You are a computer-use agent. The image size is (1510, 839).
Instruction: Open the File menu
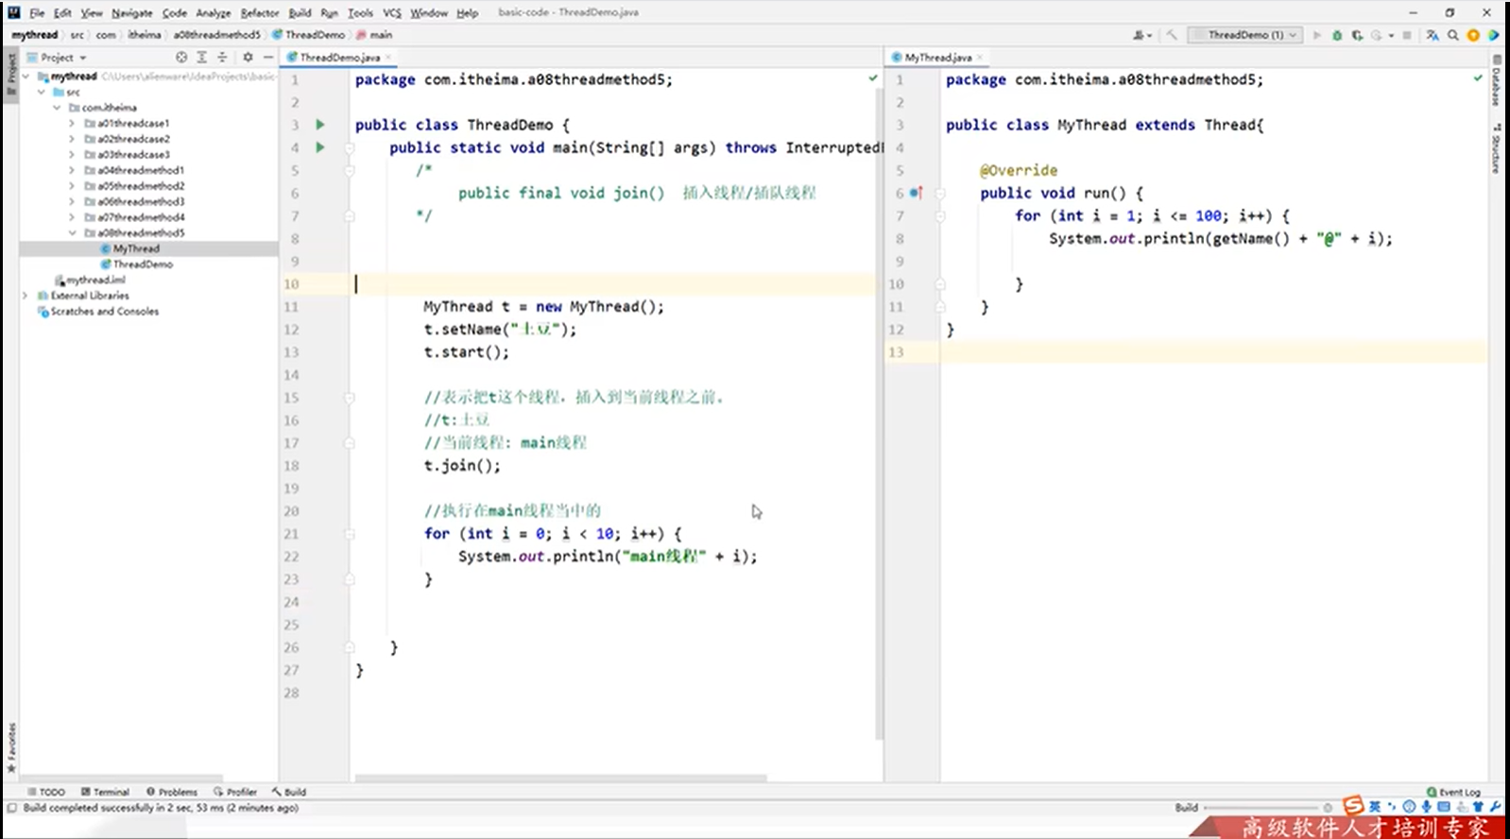[37, 13]
